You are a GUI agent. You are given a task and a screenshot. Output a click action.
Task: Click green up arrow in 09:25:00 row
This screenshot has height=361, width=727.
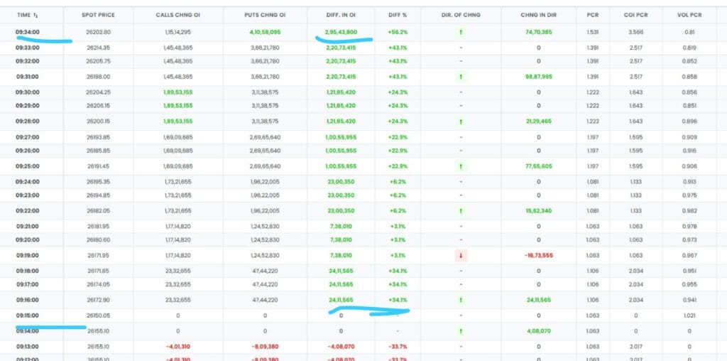461,166
